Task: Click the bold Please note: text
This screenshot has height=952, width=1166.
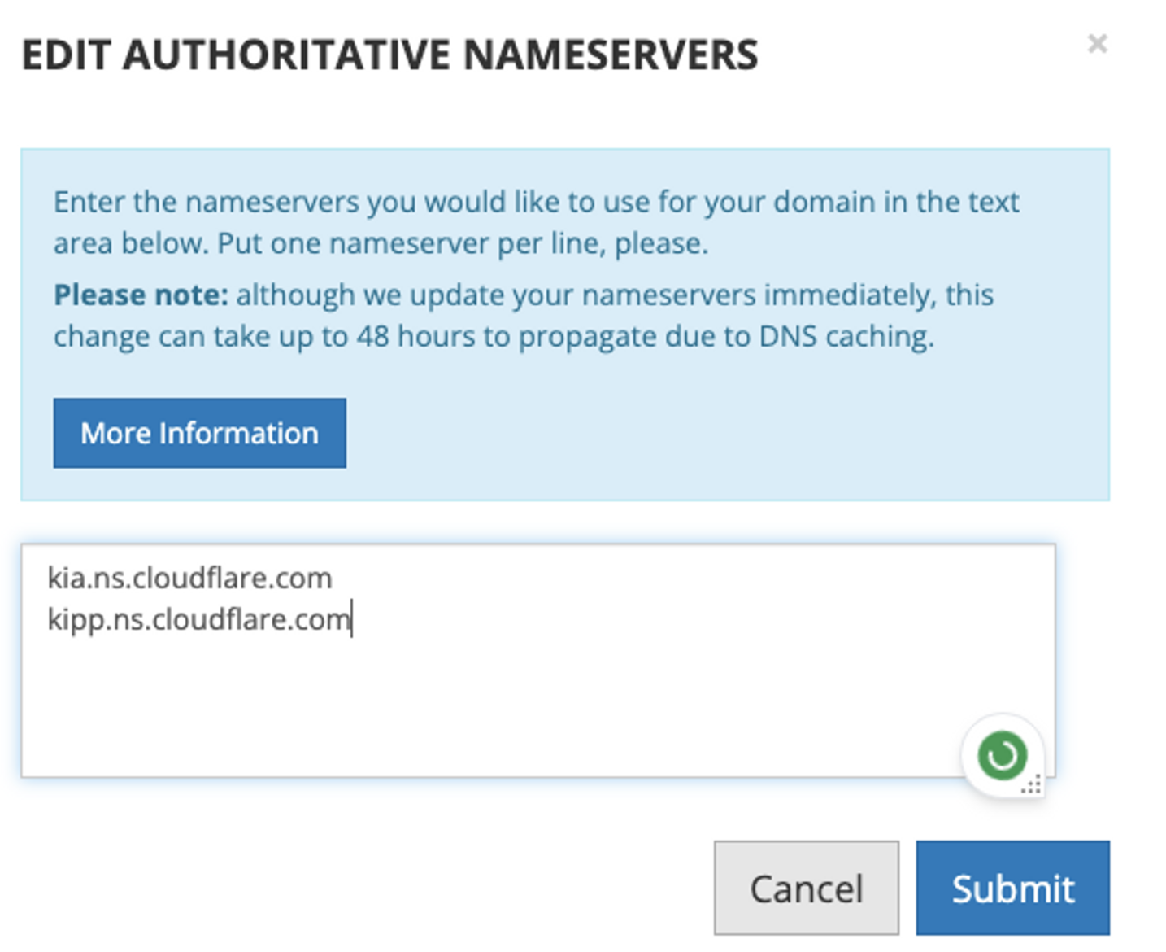Action: 141,295
